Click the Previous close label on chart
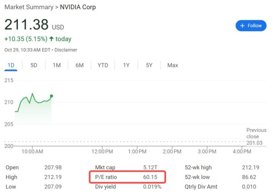Viewport: 273px width, 192px height. pyautogui.click(x=253, y=133)
